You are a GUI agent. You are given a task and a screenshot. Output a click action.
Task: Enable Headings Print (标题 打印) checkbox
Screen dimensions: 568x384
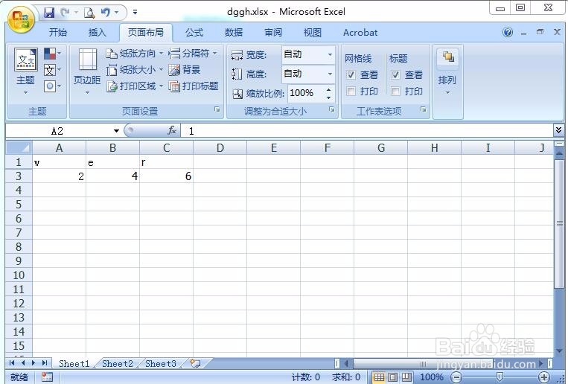click(395, 92)
